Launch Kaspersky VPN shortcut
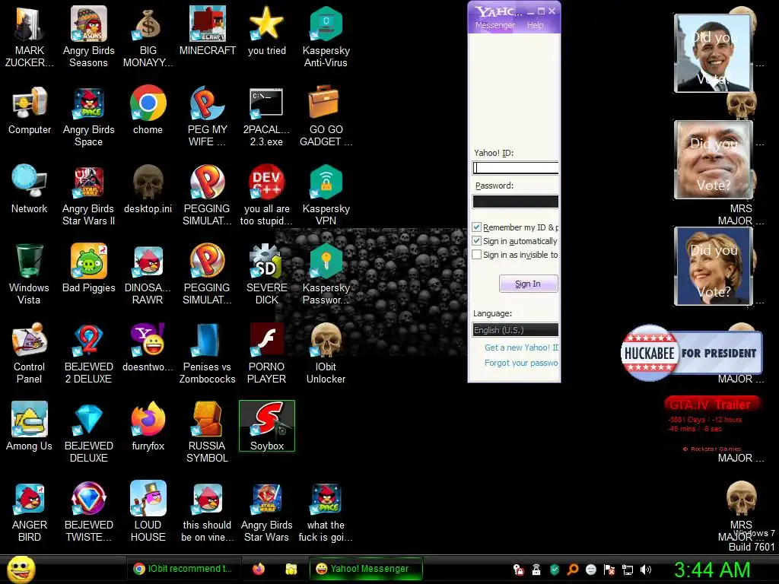 326,195
